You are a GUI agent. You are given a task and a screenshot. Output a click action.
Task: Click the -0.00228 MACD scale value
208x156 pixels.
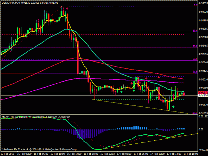203,150
